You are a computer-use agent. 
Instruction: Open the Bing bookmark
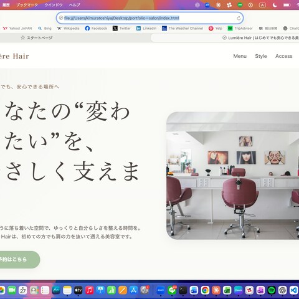pos(45,28)
